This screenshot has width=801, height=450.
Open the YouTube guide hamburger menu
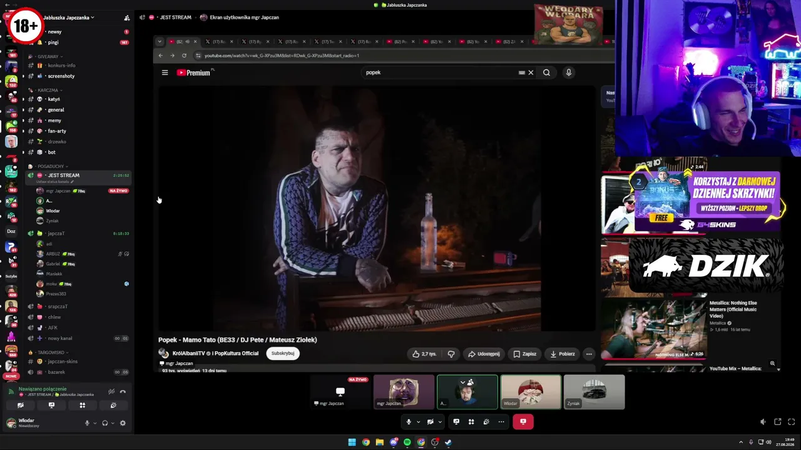coord(165,72)
